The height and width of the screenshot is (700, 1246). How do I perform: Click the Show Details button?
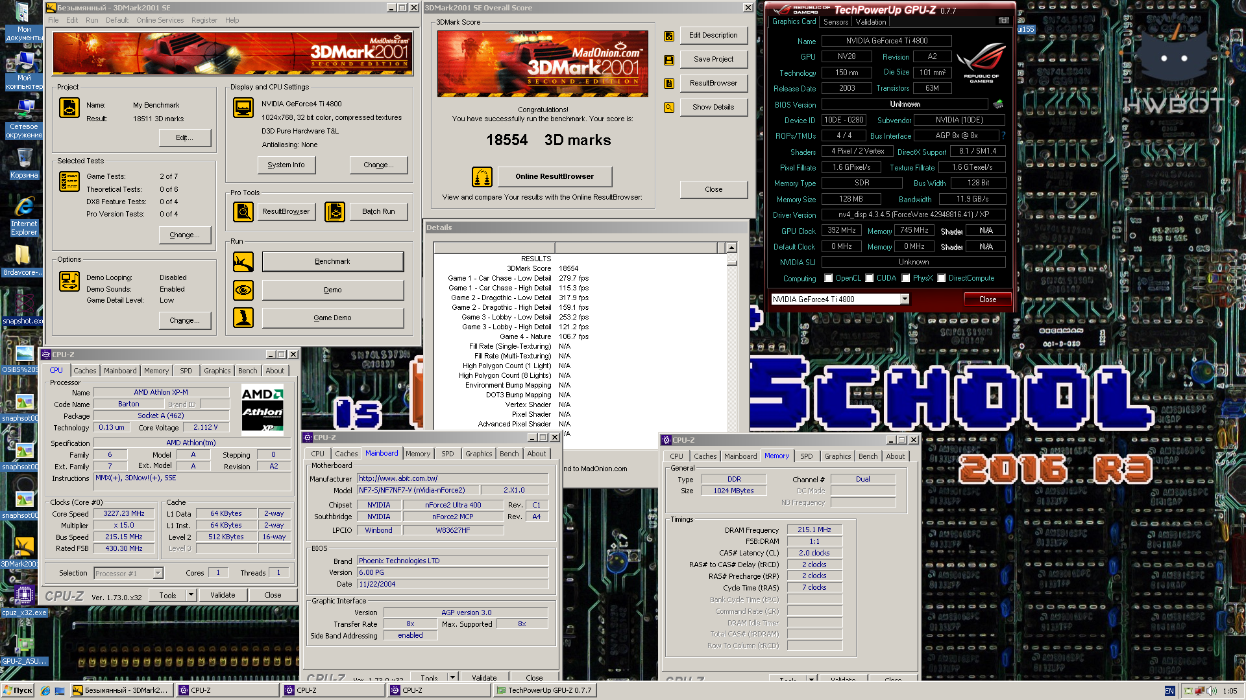[713, 108]
